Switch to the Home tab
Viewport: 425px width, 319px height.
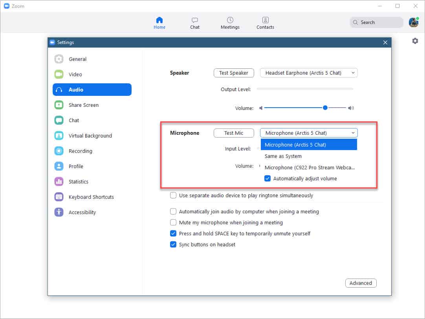pyautogui.click(x=159, y=23)
